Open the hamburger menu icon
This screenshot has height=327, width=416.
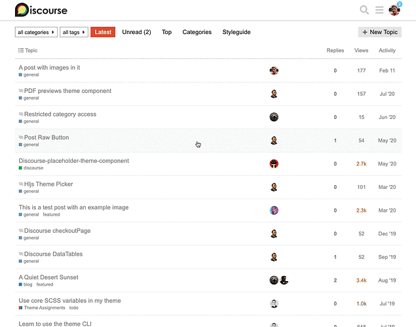click(x=379, y=10)
